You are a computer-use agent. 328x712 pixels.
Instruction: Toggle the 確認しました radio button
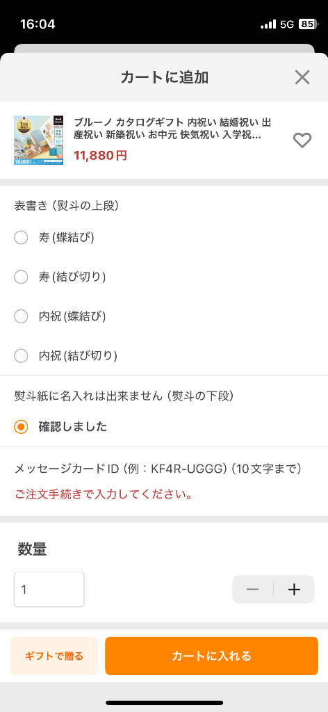21,427
